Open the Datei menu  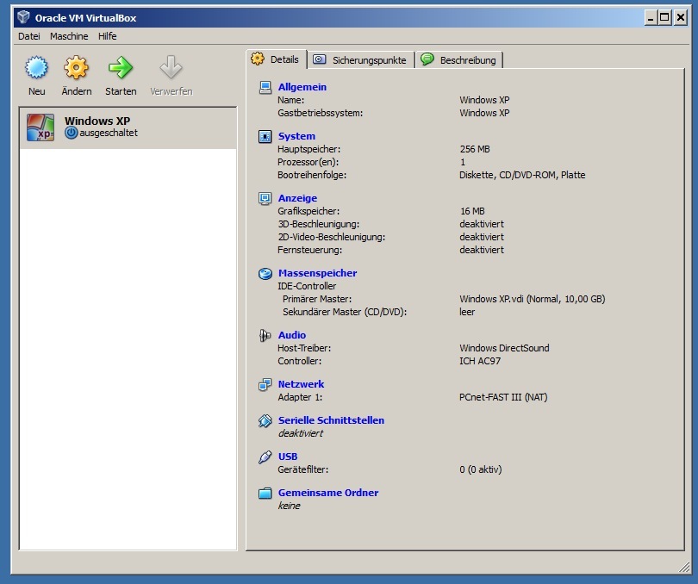(x=29, y=36)
